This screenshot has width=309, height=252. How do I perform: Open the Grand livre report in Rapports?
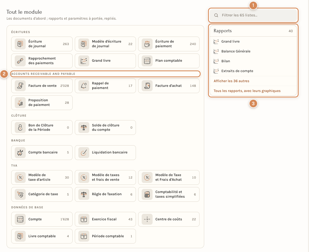point(253,41)
